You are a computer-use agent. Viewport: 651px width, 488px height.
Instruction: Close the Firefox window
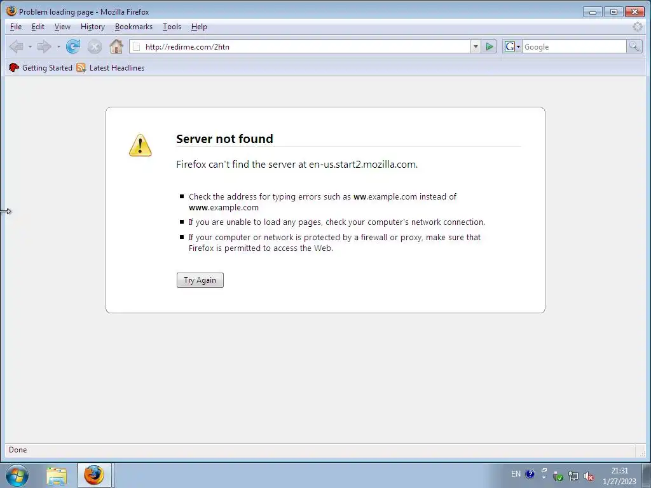(x=635, y=11)
